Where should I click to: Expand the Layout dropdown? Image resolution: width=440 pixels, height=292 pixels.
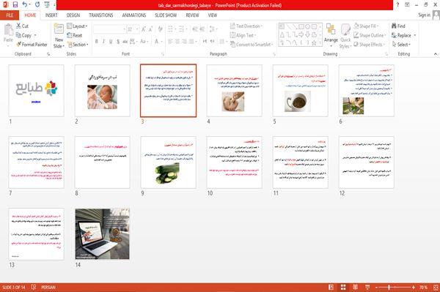[x=77, y=26]
